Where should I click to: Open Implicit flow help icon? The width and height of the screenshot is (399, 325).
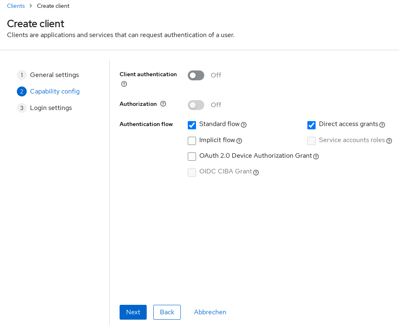(x=239, y=141)
